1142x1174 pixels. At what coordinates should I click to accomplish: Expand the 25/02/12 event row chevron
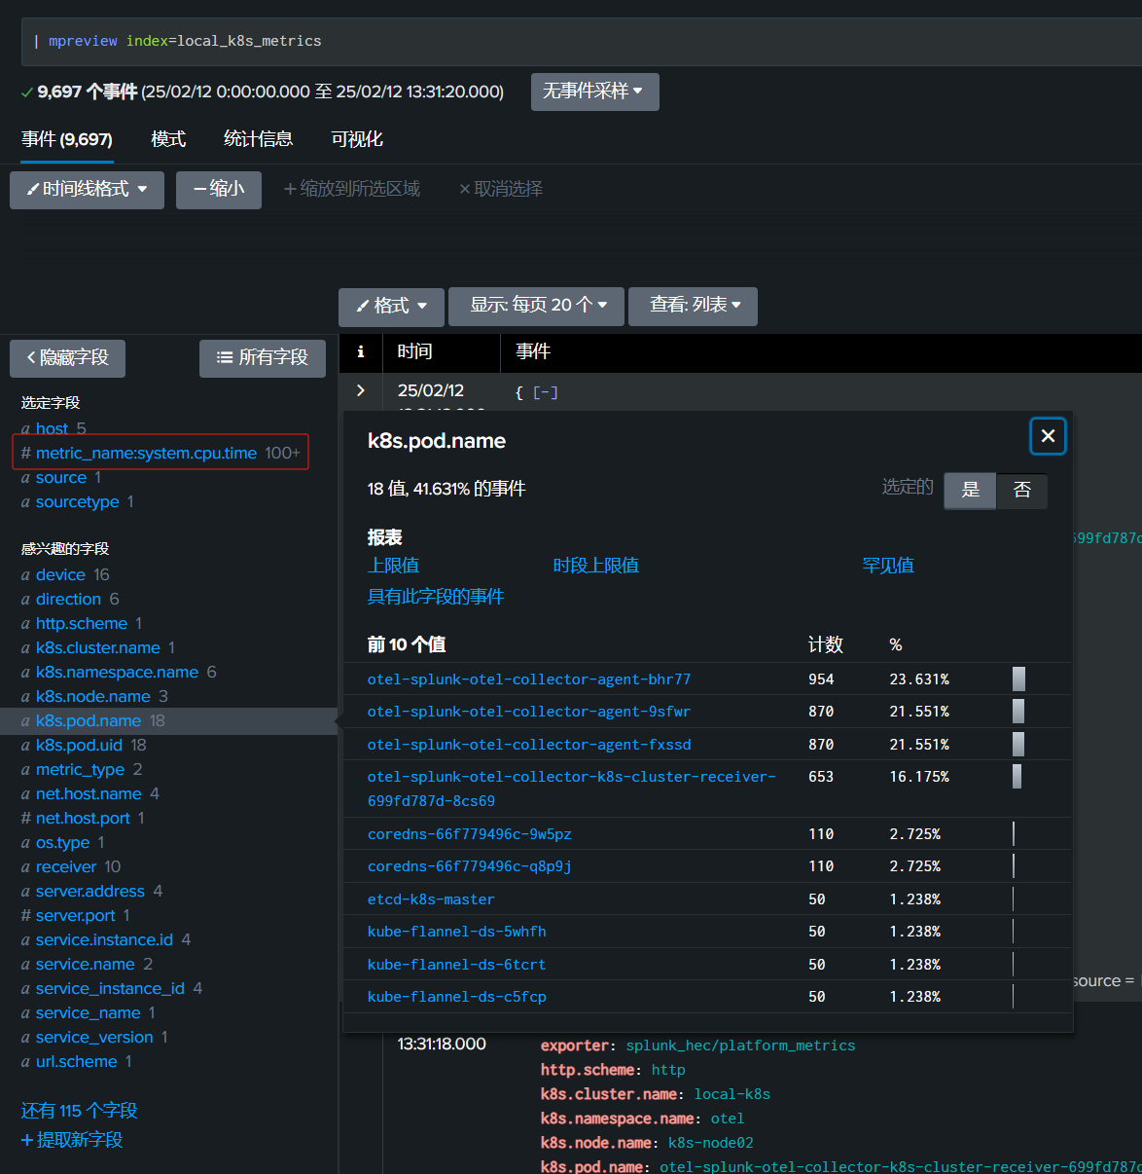tap(361, 390)
